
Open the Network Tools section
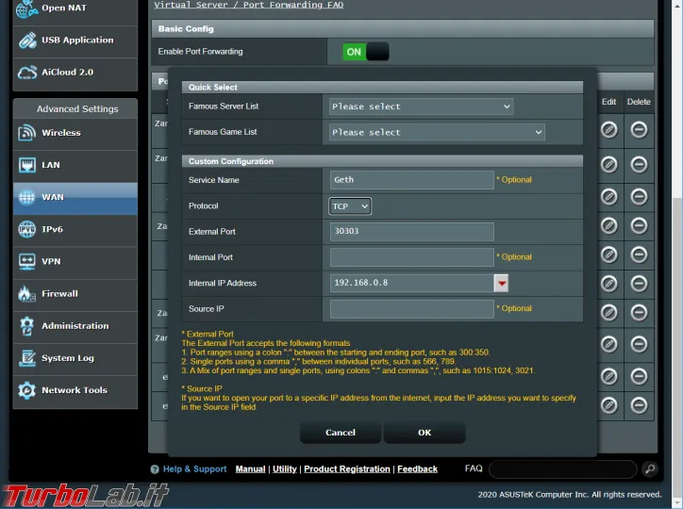tap(75, 390)
